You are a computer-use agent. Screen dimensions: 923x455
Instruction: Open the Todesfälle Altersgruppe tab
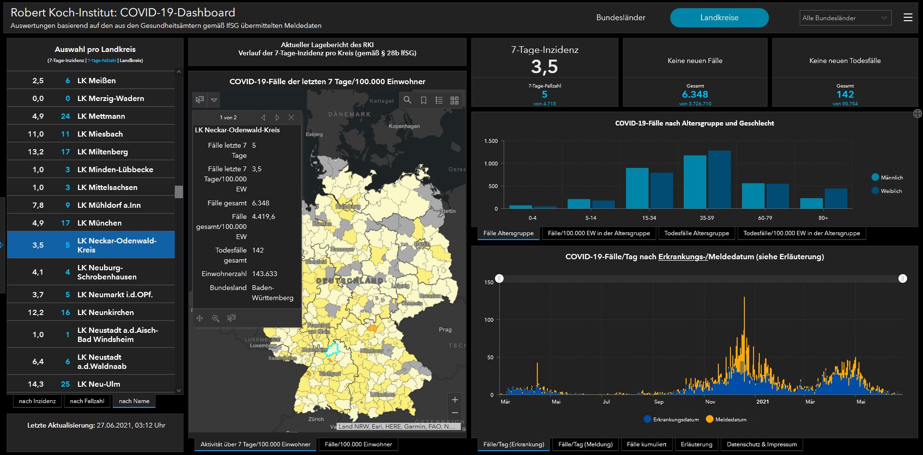696,233
